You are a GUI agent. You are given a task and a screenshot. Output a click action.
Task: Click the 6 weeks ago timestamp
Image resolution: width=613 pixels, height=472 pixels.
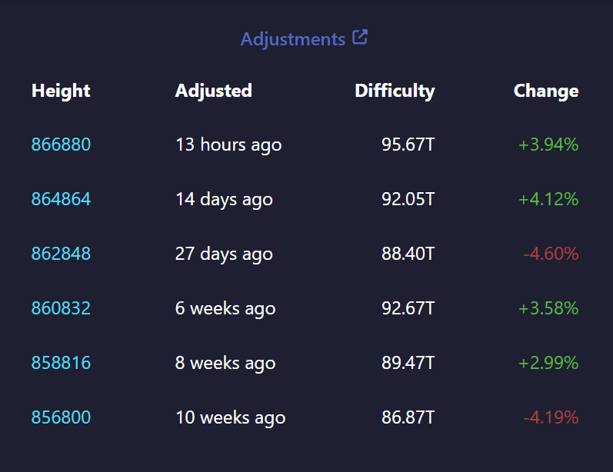pyautogui.click(x=225, y=309)
